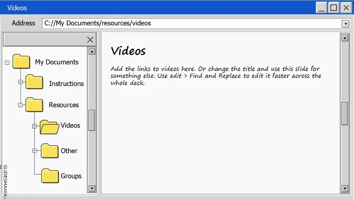
Task: Collapse the Resources folder node
Action: pyautogui.click(x=21, y=105)
